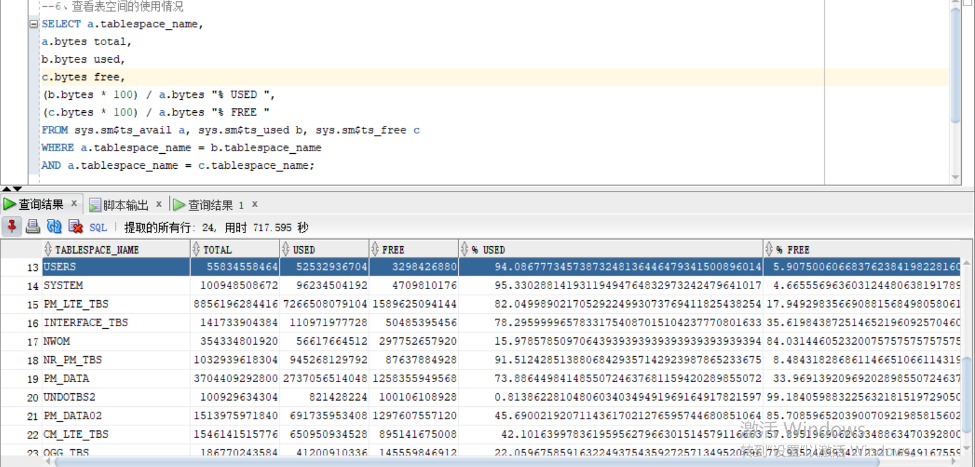Sort by TABLESPACE_NAME column header
975x467 pixels.
tap(117, 249)
